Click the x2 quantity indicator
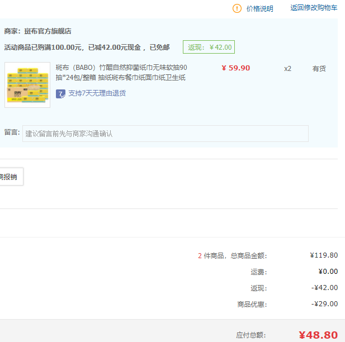345x342 pixels. 287,69
